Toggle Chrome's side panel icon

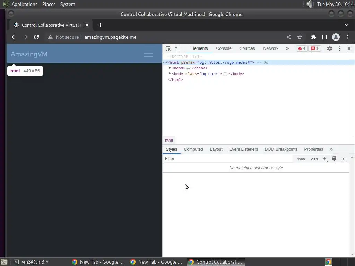coord(324,37)
